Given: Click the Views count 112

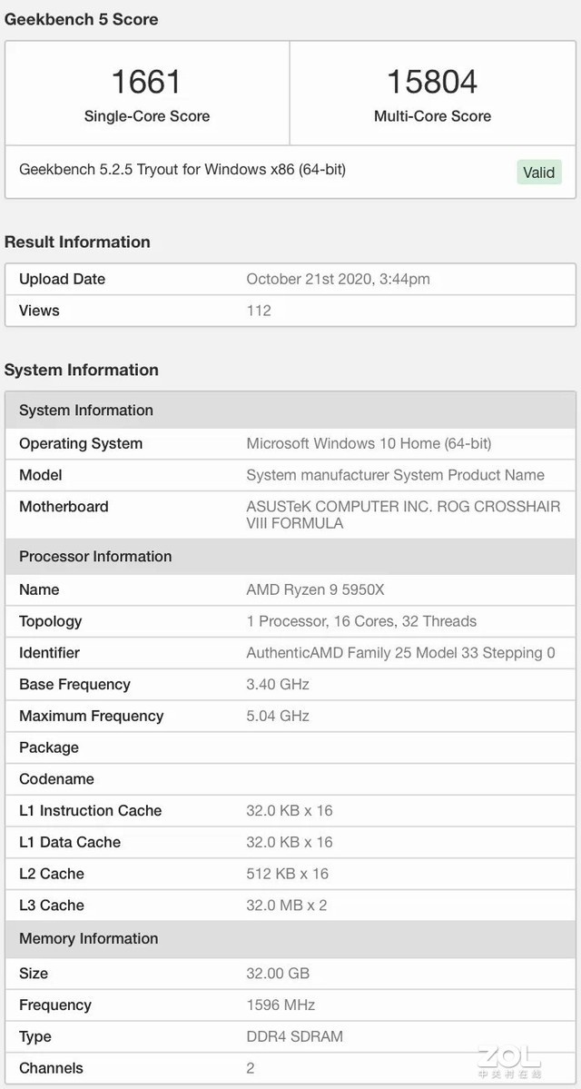Looking at the screenshot, I should point(259,311).
